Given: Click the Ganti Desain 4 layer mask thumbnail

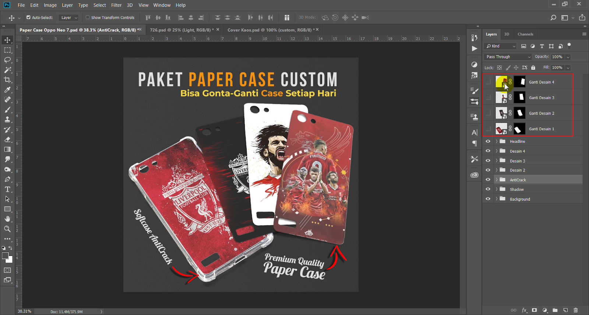Looking at the screenshot, I should pyautogui.click(x=519, y=82).
